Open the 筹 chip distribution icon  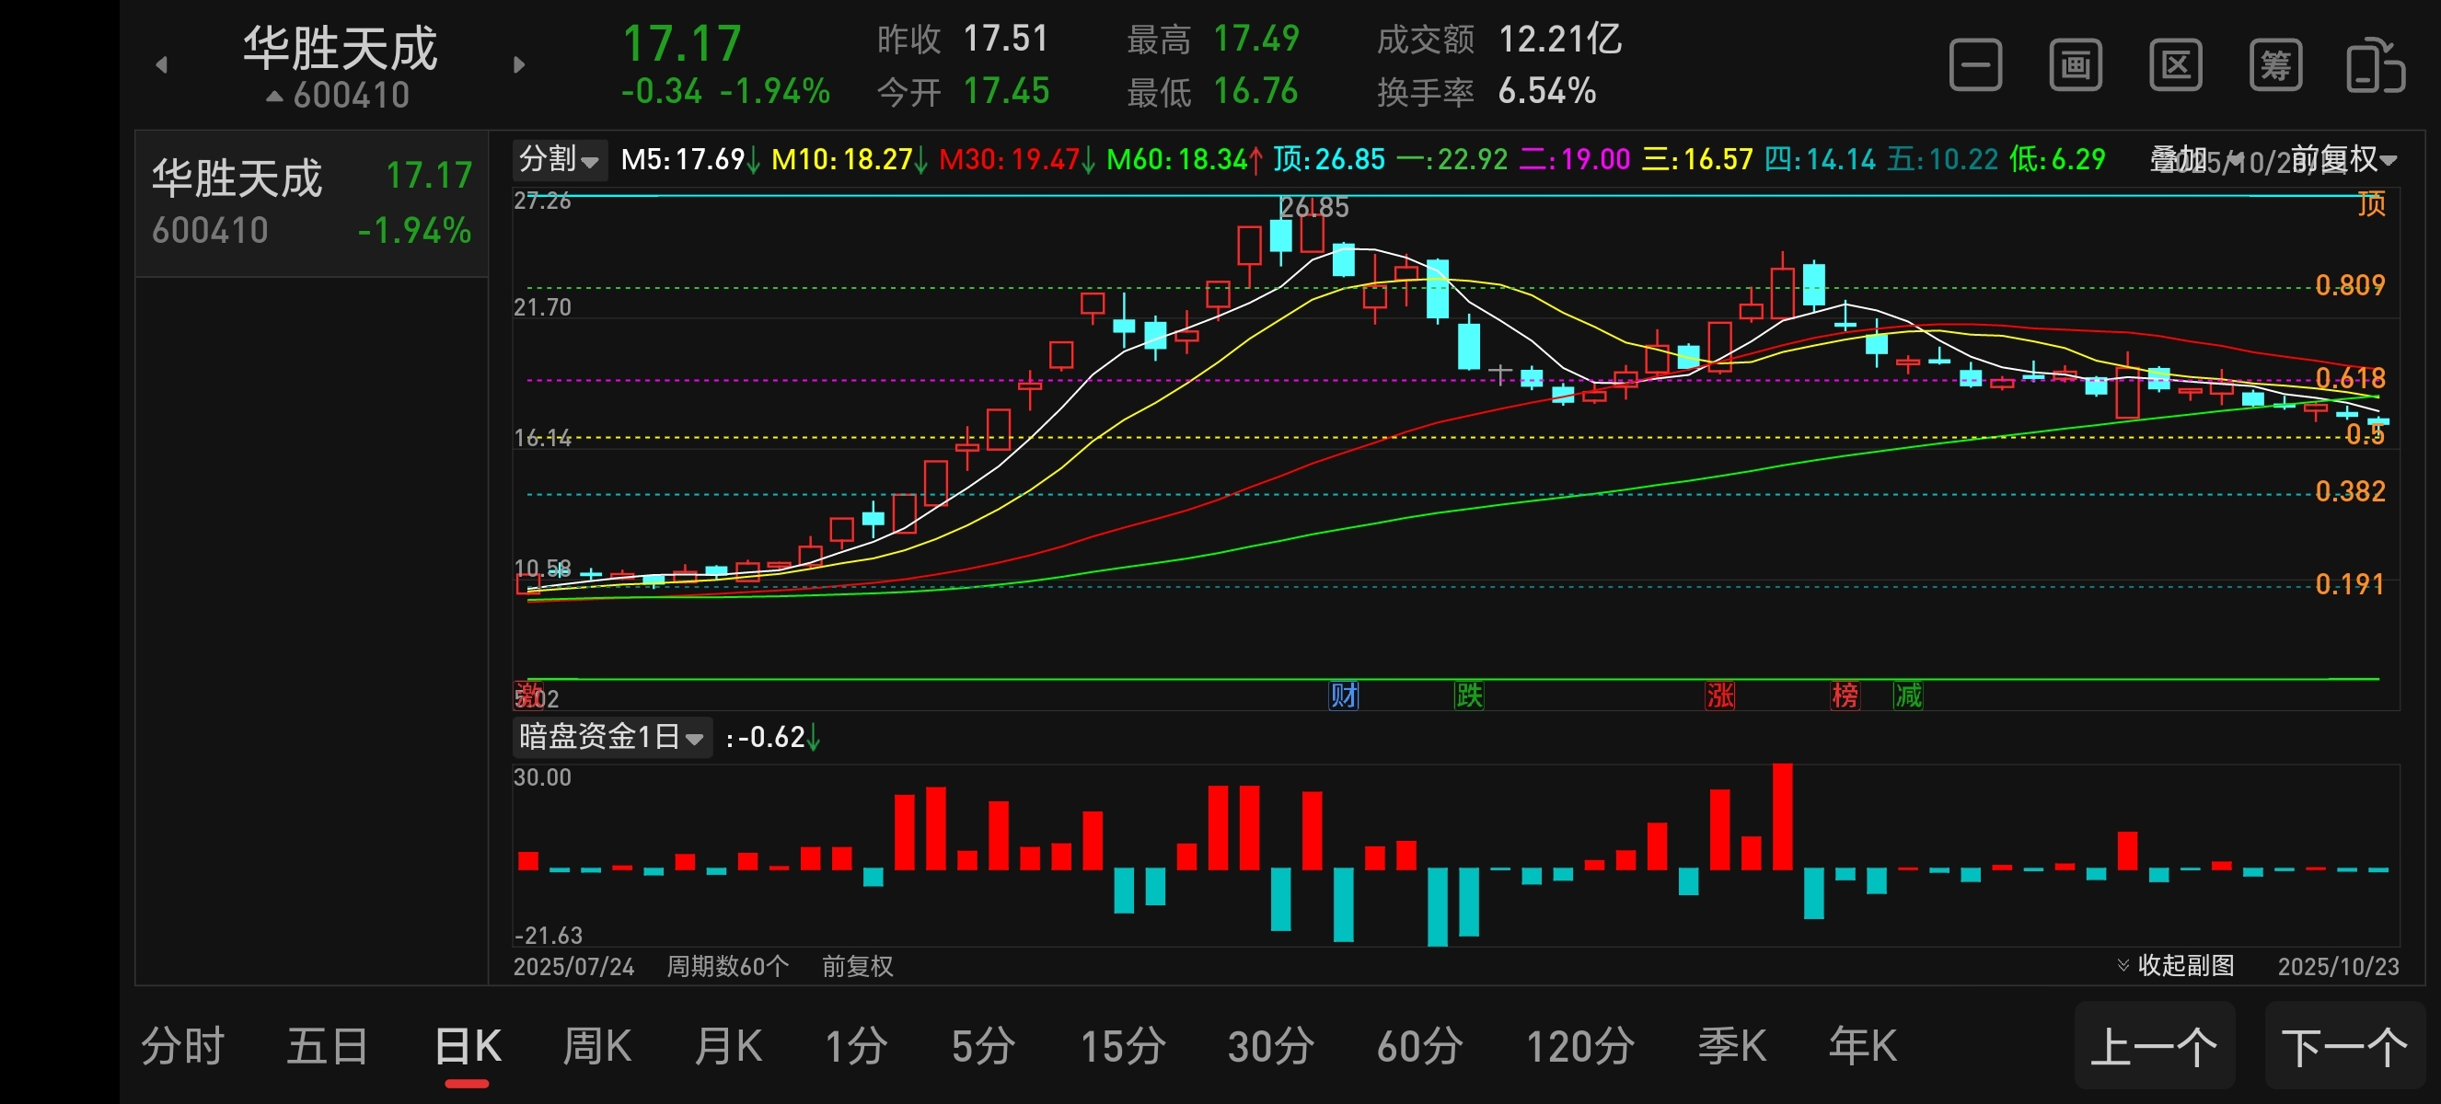[2275, 65]
